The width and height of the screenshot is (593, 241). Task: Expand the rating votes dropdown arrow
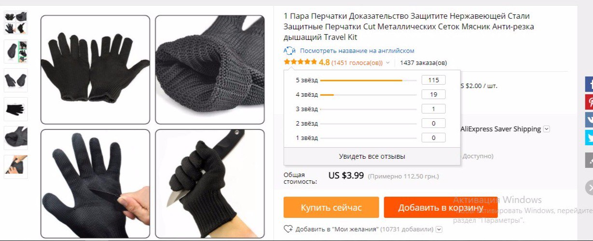(387, 63)
